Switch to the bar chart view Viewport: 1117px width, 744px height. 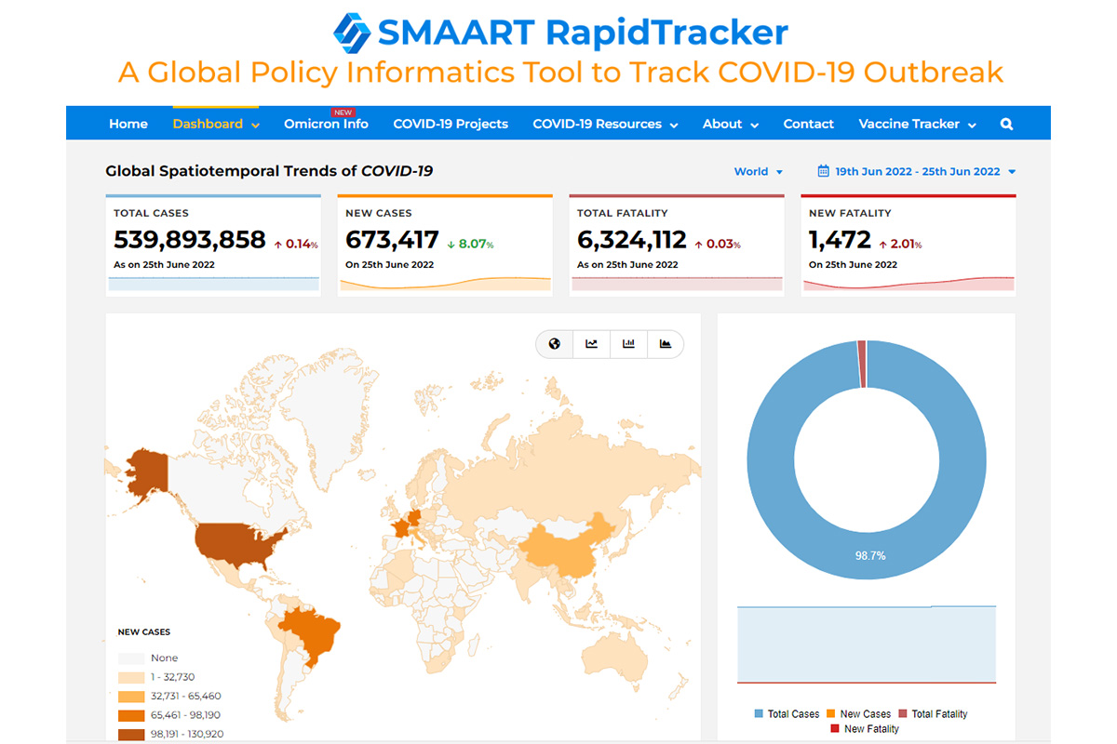(x=628, y=344)
